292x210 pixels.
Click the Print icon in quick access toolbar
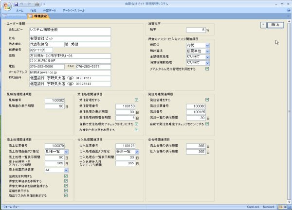pyautogui.click(x=37, y=4)
